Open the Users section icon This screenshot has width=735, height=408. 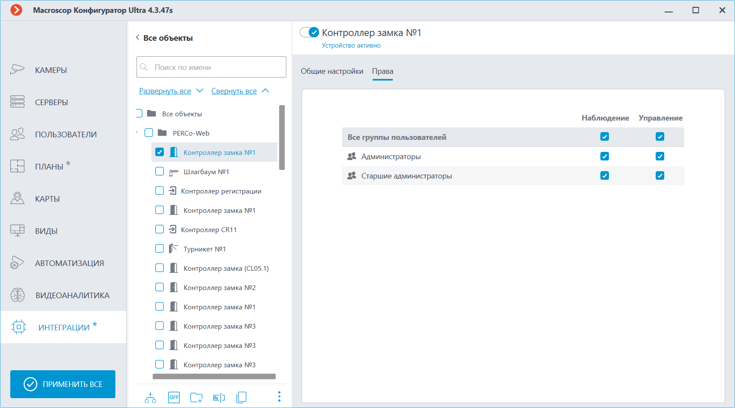click(x=17, y=134)
